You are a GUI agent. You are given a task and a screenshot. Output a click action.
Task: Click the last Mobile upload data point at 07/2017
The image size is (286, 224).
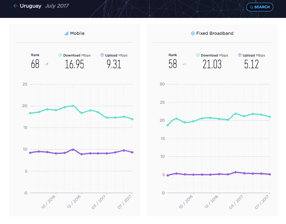coord(132,152)
